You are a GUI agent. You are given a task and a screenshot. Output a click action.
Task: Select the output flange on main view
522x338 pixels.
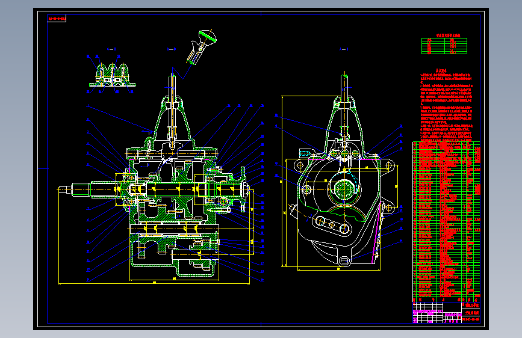[x=243, y=189]
